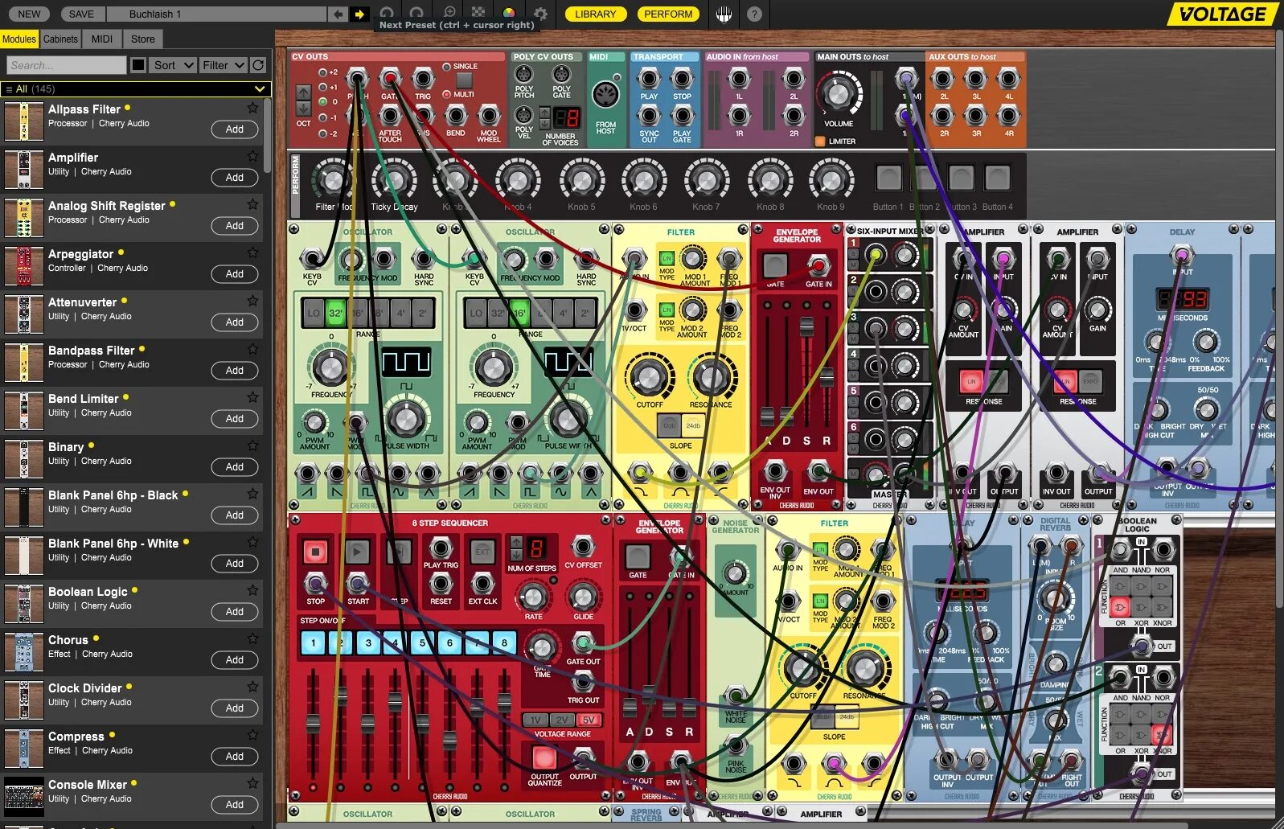
Task: Click the NEW button
Action: 29,14
